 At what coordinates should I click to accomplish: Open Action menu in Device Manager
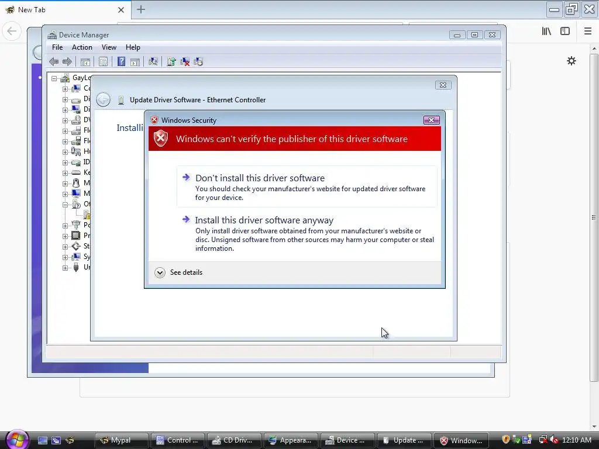[82, 47]
